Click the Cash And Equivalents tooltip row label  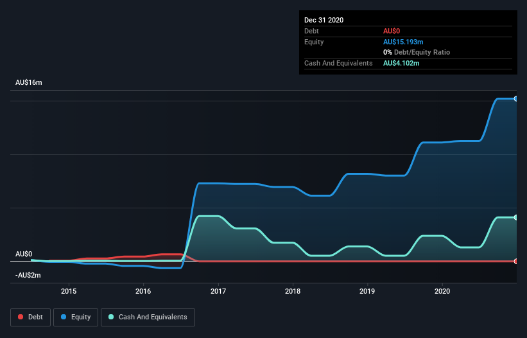(x=338, y=63)
